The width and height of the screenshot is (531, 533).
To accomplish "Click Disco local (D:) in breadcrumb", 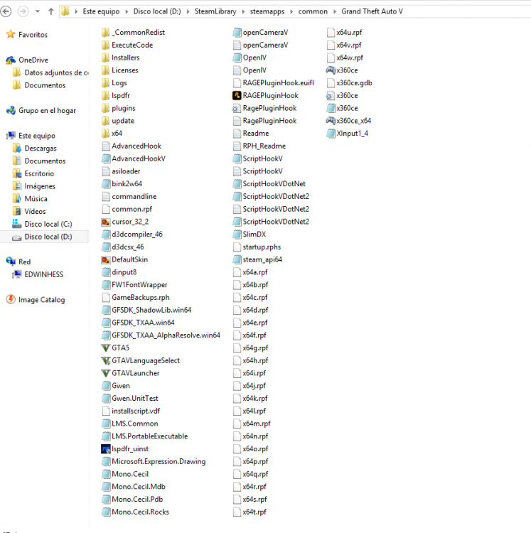I will 157,11.
